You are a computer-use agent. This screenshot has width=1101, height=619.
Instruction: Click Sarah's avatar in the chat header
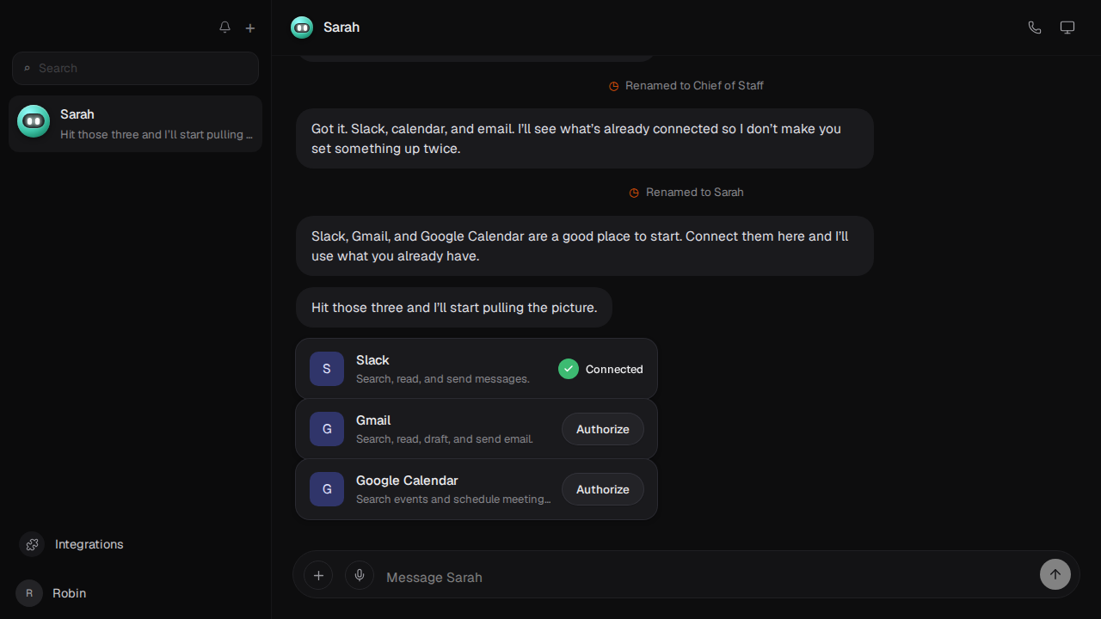[x=302, y=28]
